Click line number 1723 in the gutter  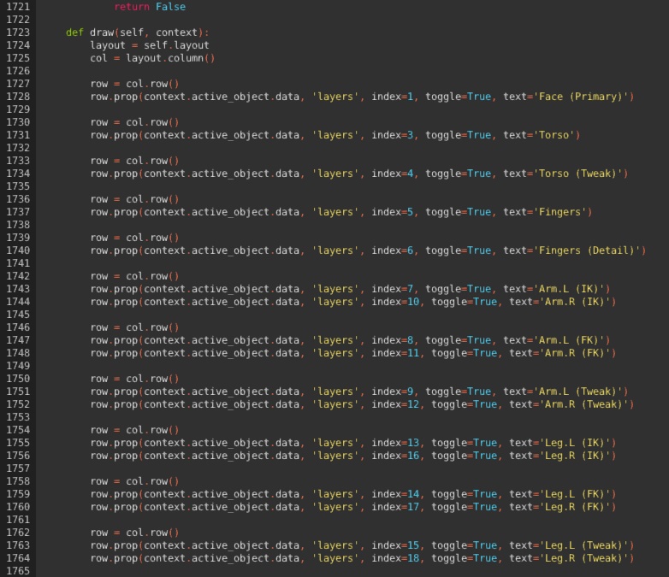click(17, 32)
